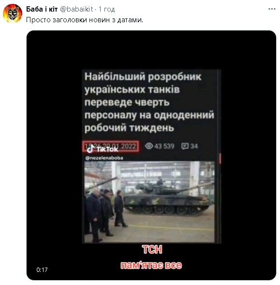Click the eye views icon
280x285 pixels.
click(149, 146)
